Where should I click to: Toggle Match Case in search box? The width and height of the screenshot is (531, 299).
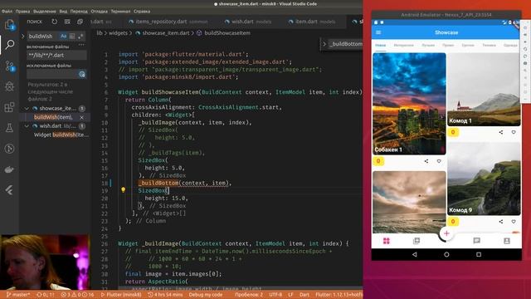tap(63, 36)
